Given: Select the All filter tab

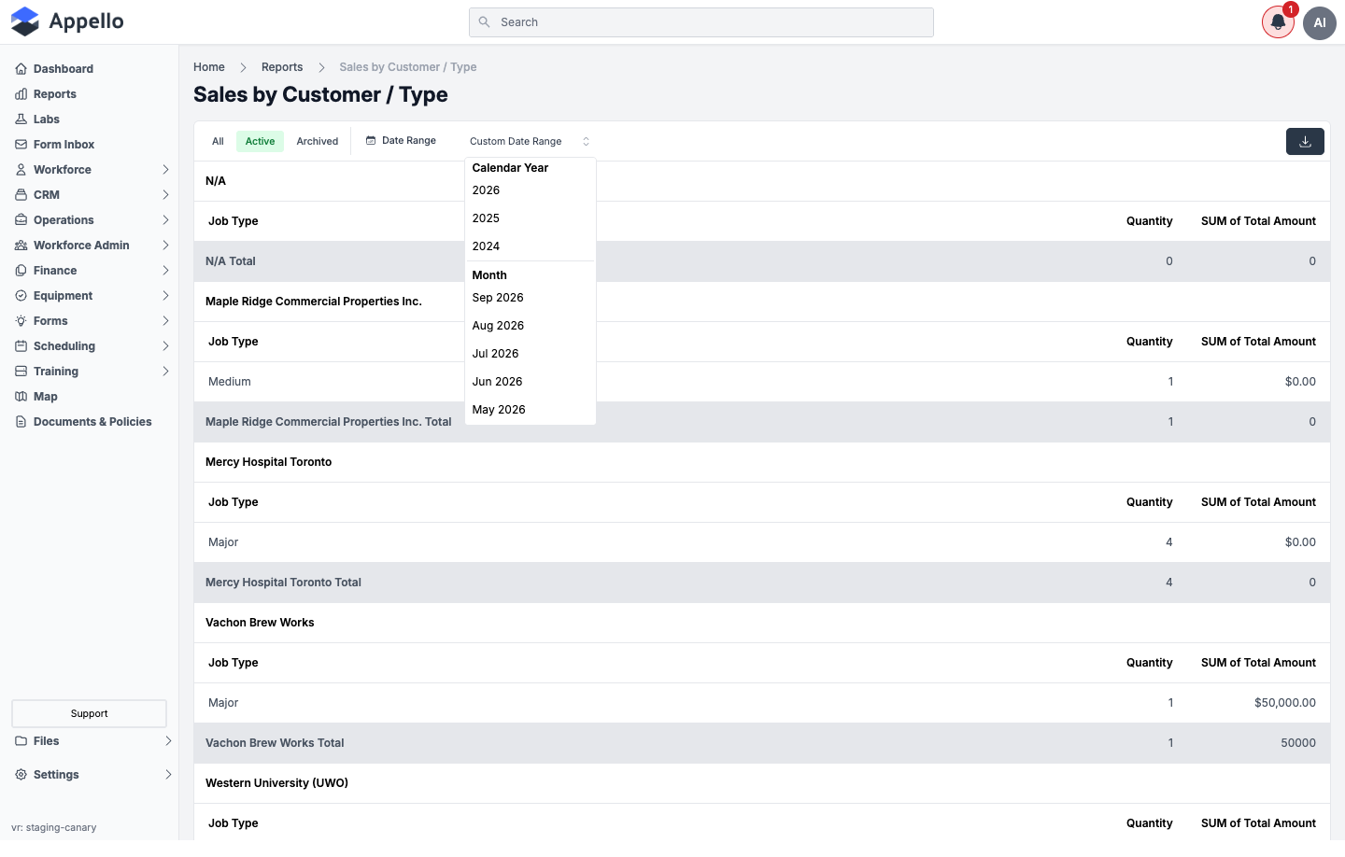Looking at the screenshot, I should click(x=218, y=142).
